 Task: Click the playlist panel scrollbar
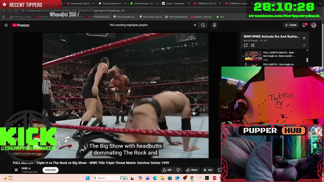307,60
